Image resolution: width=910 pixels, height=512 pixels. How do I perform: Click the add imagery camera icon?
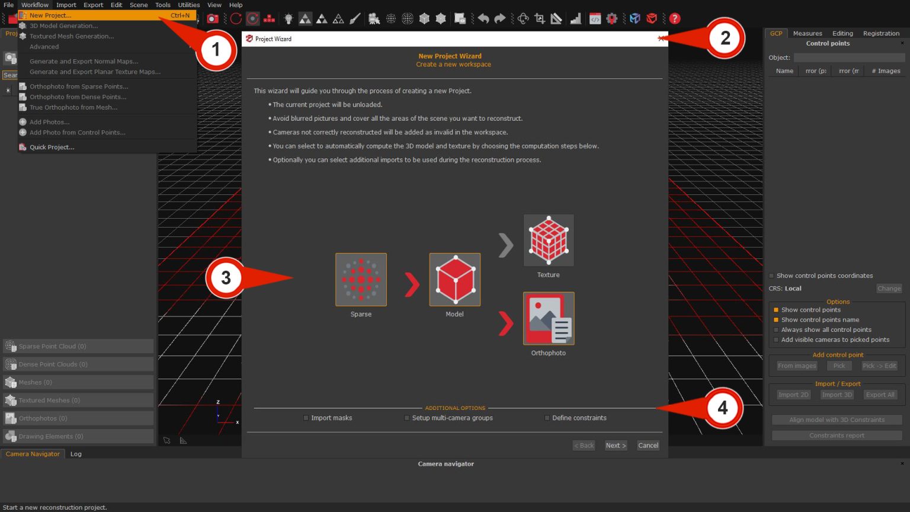click(x=213, y=18)
